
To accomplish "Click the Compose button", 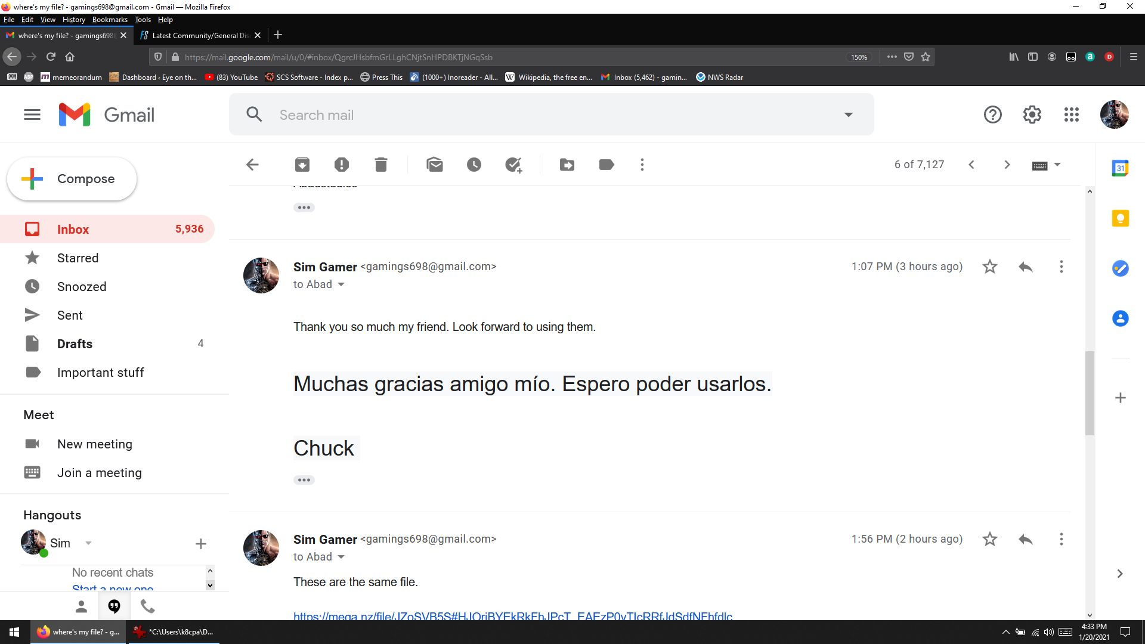I will pyautogui.click(x=72, y=179).
